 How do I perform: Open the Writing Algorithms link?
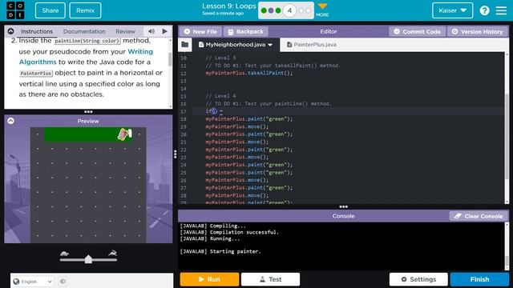(x=86, y=57)
